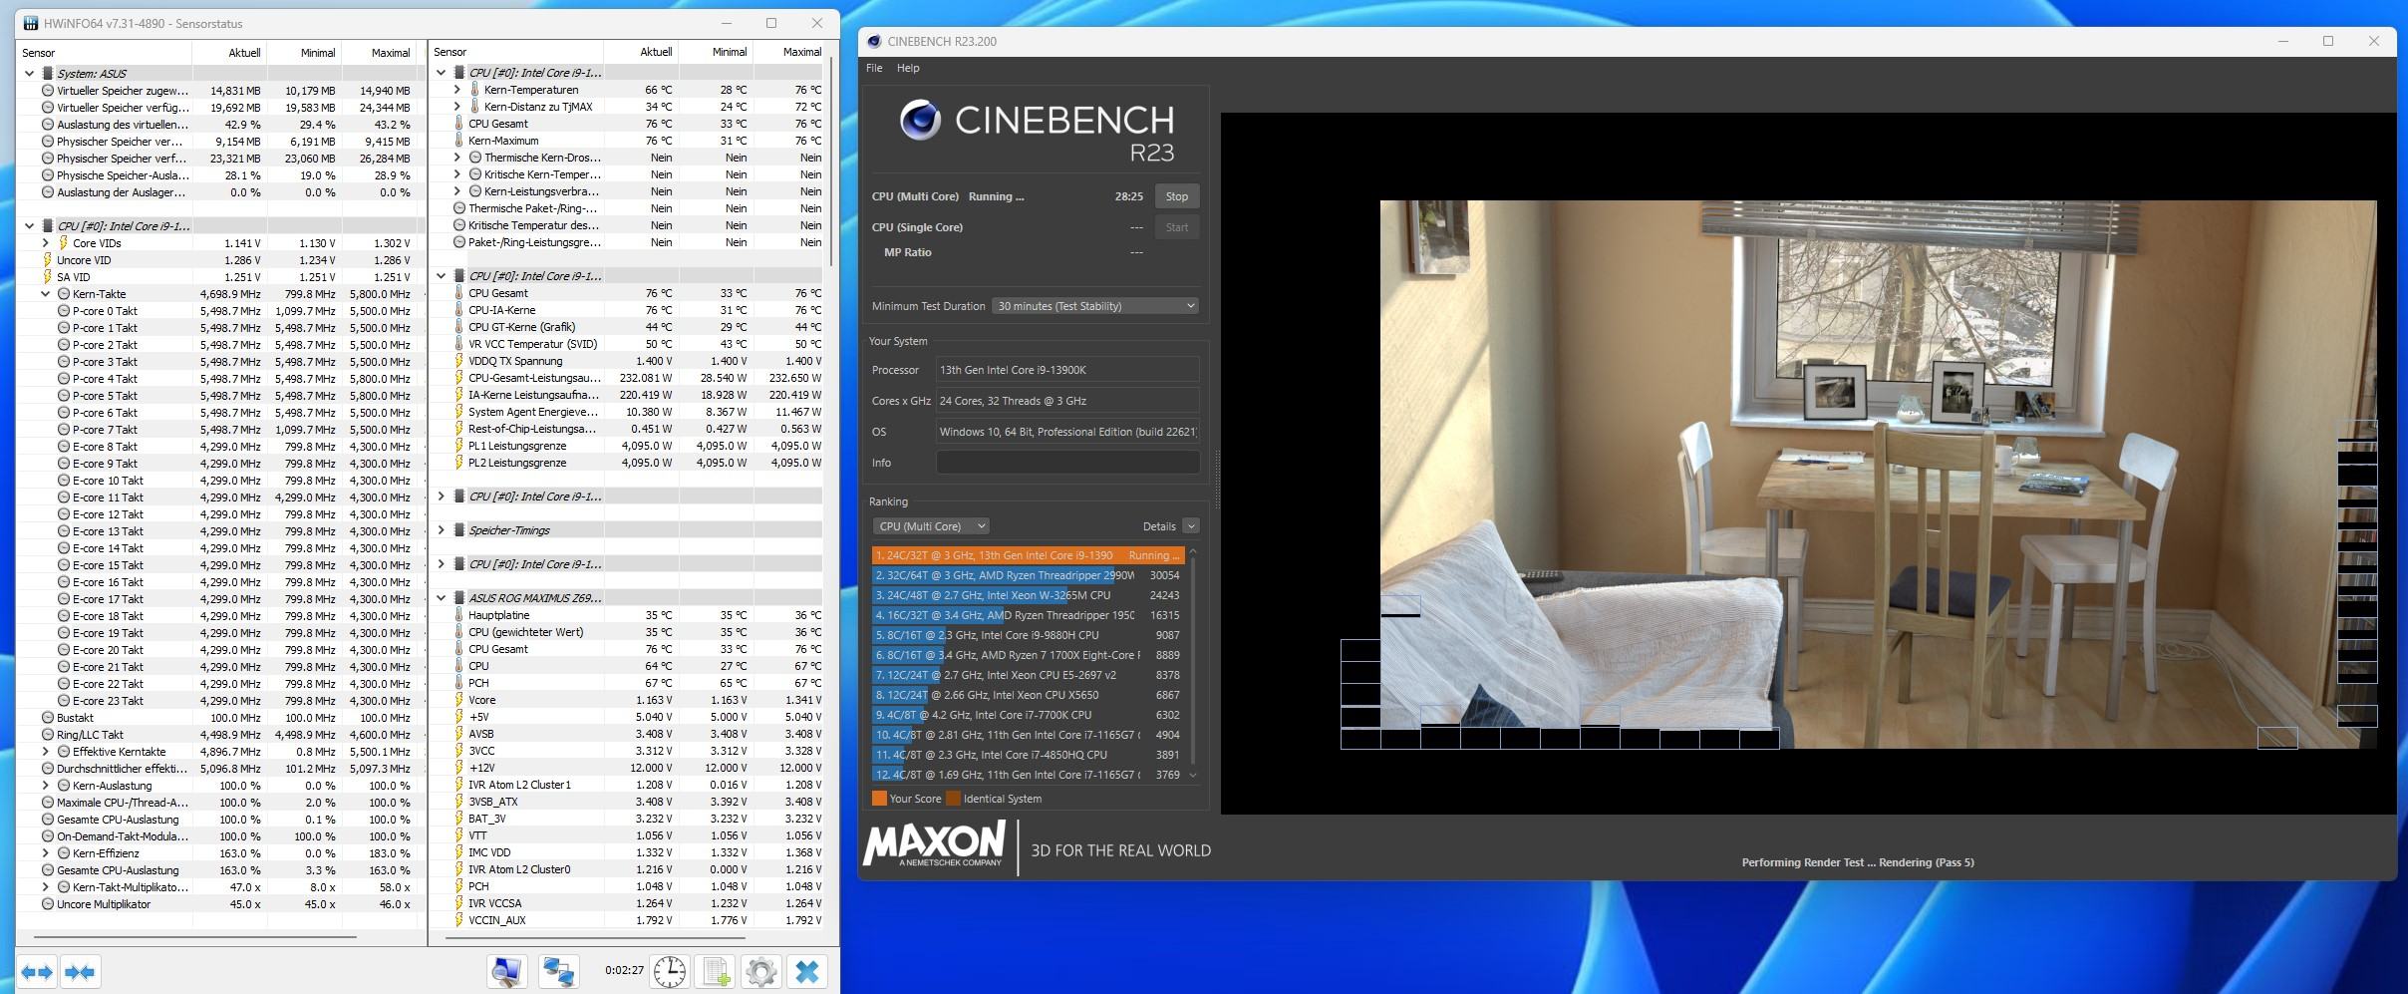Click the clock icon beside Bustakt
This screenshot has width=2408, height=994.
(x=47, y=718)
